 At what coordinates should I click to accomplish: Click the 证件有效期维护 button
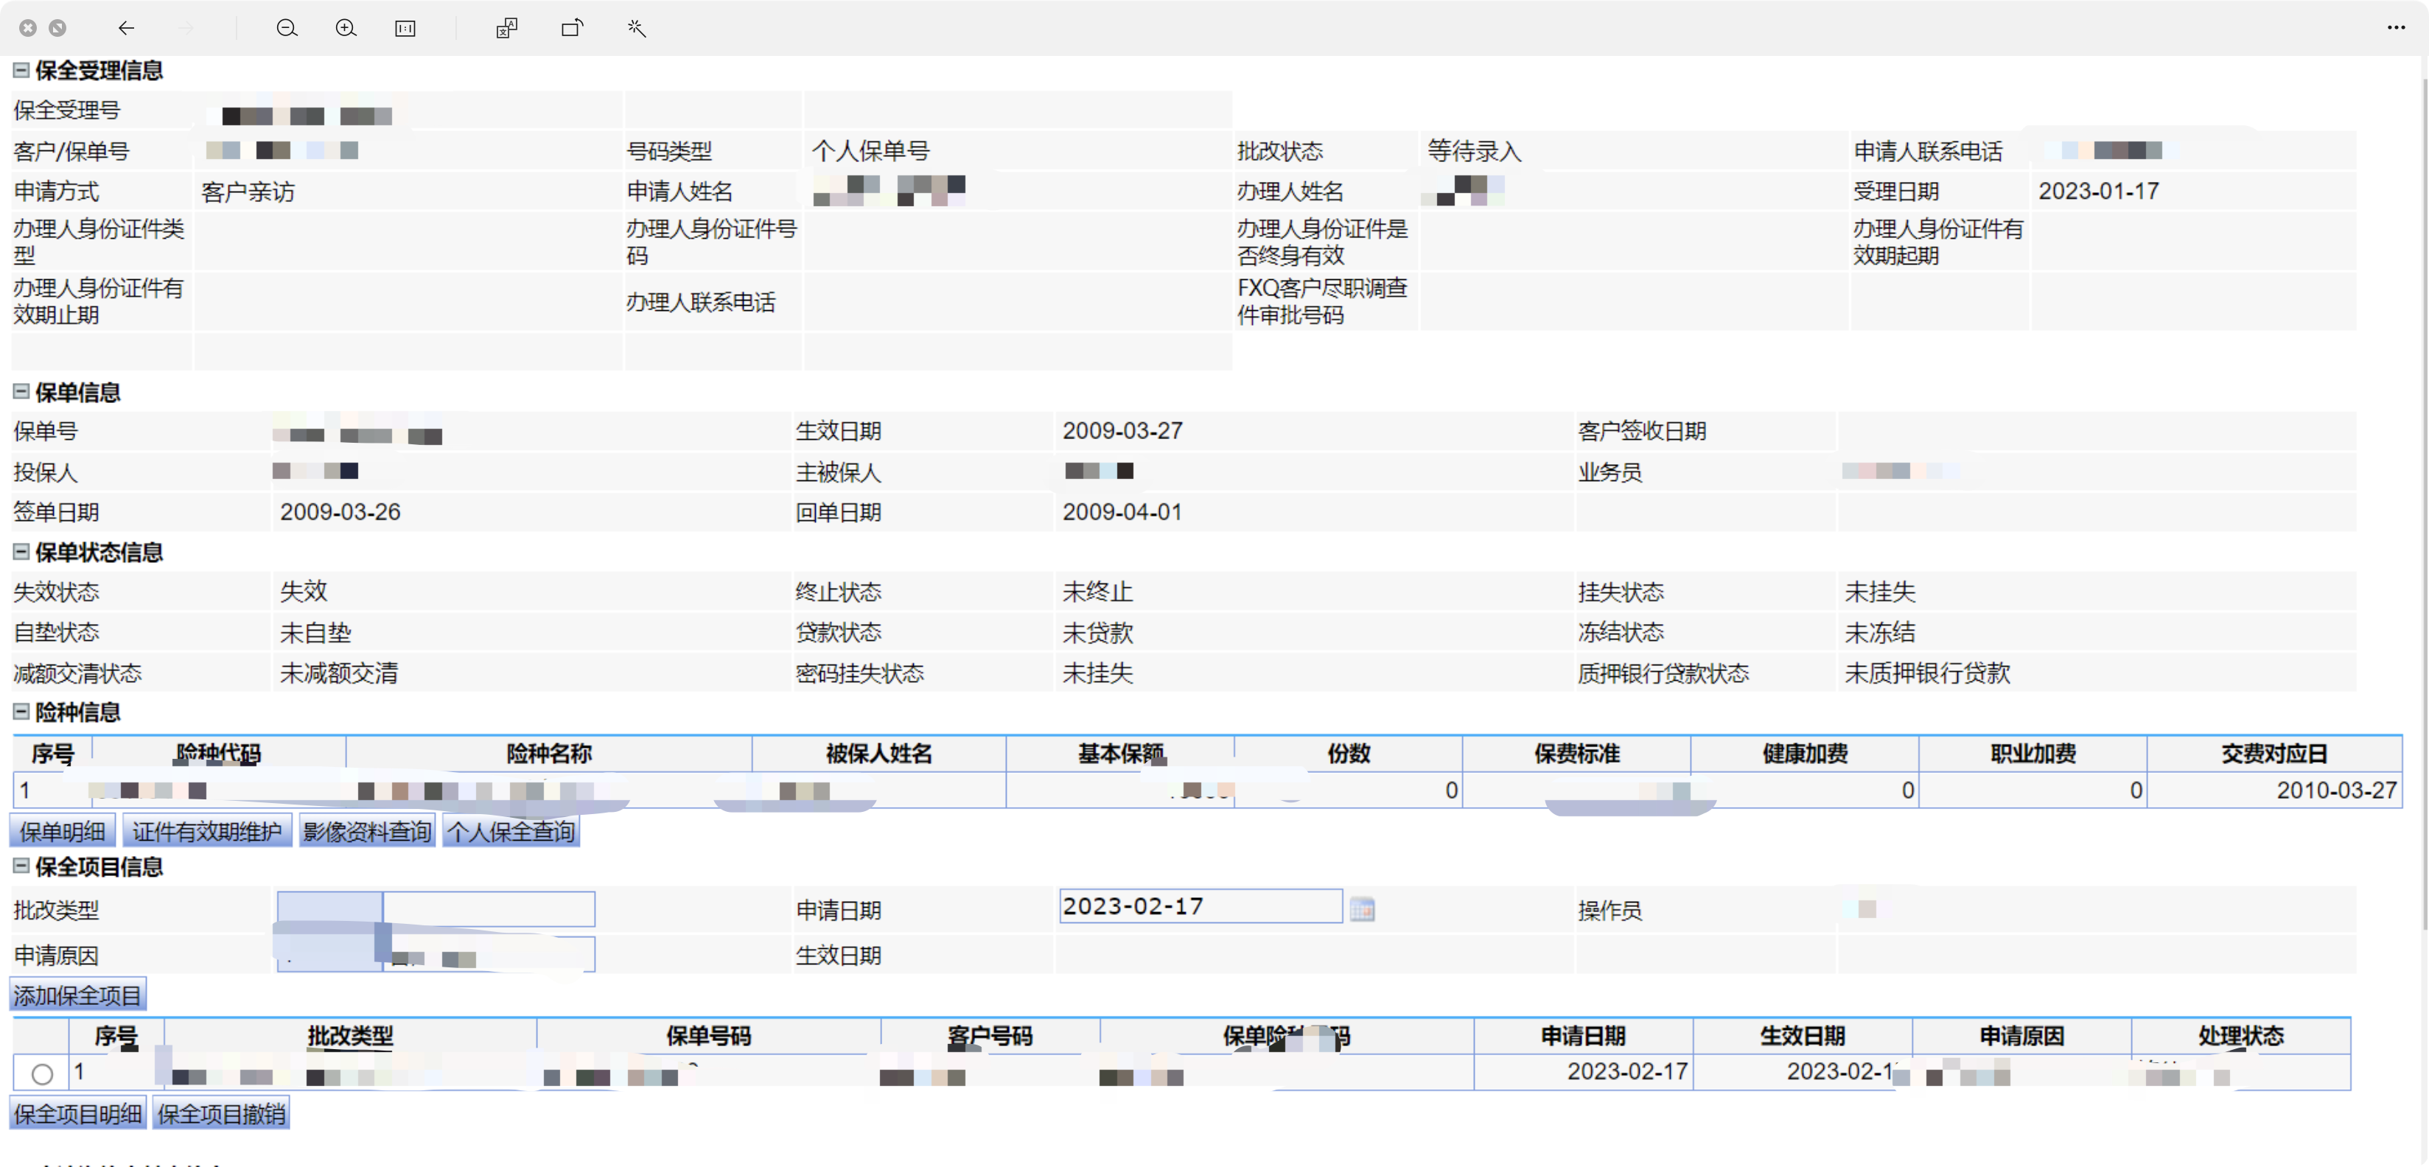(206, 832)
